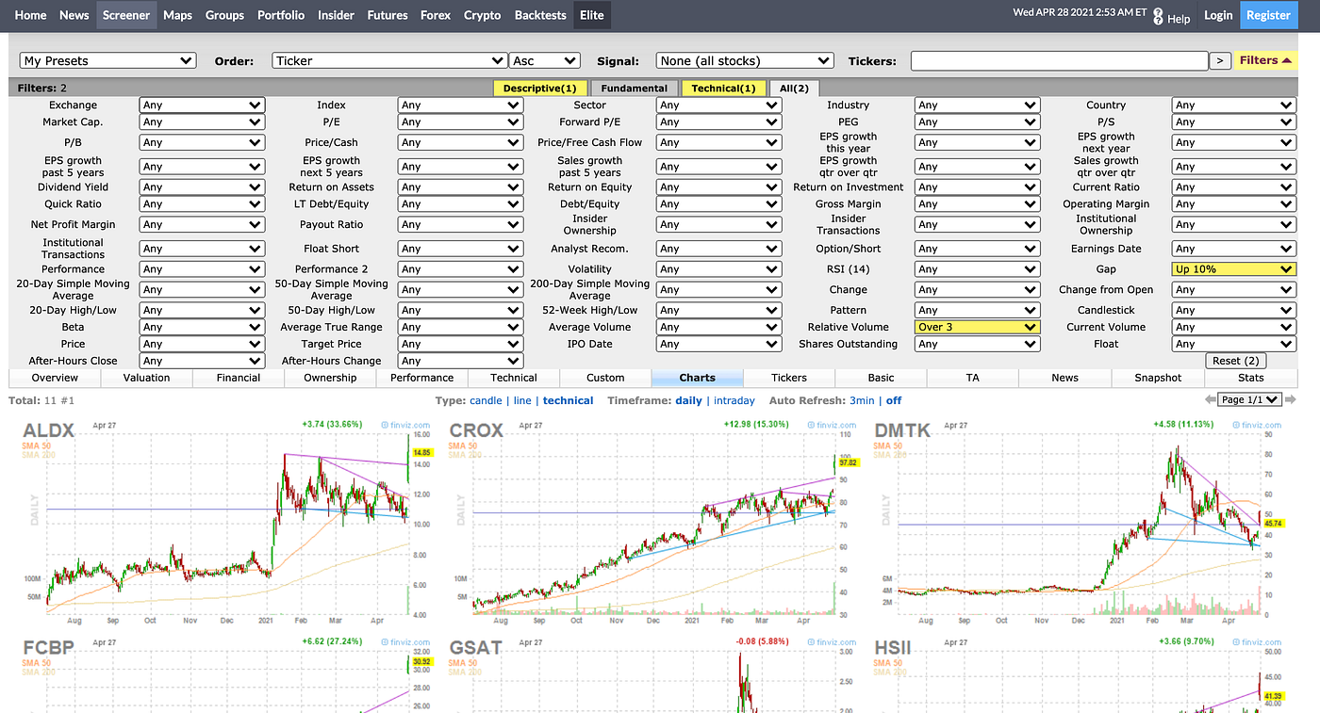Open the CROX ticker link
The height and width of the screenshot is (713, 1320).
[x=476, y=429]
